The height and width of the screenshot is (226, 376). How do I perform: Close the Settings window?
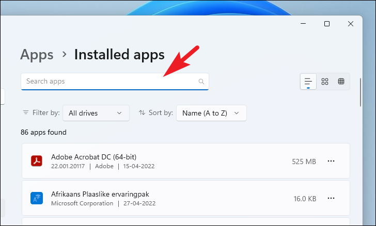click(351, 24)
